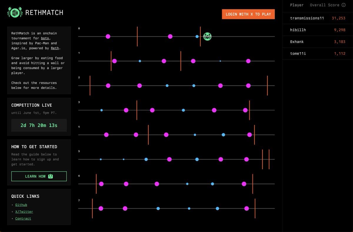Follow the 'bots' link in the description
Screen dimensions: 353x232
45,38
